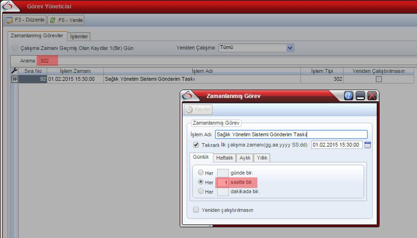Click the wrench icon in grid header
This screenshot has width=417, height=238.
pyautogui.click(x=14, y=71)
